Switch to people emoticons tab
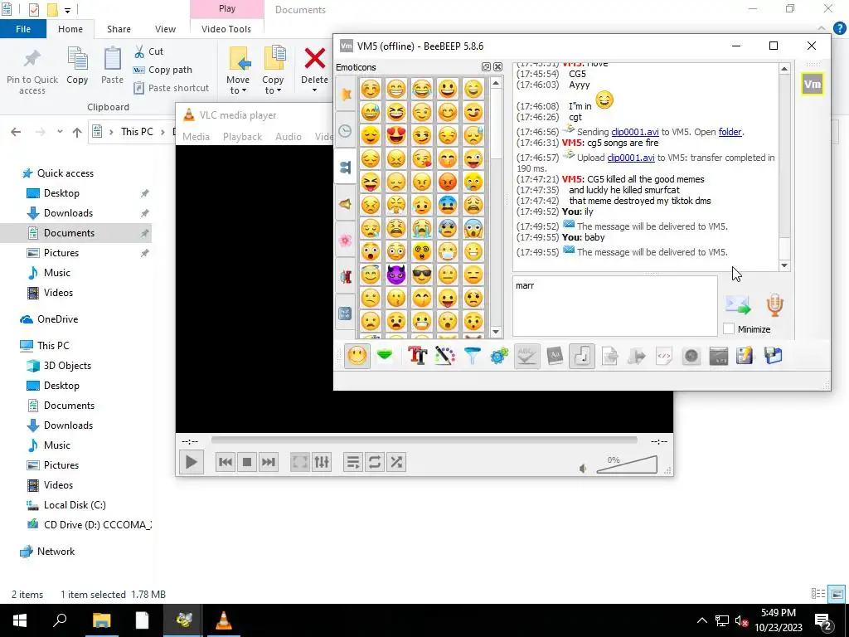 [x=346, y=168]
